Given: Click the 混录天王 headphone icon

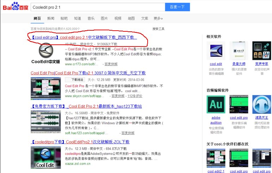Looking at the screenshot, I should click(261, 104).
